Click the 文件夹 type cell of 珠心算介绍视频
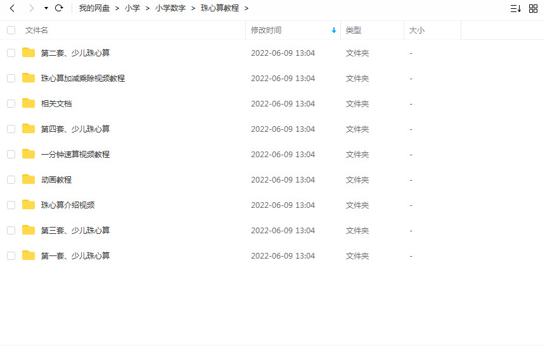The width and height of the screenshot is (545, 348). click(x=357, y=205)
